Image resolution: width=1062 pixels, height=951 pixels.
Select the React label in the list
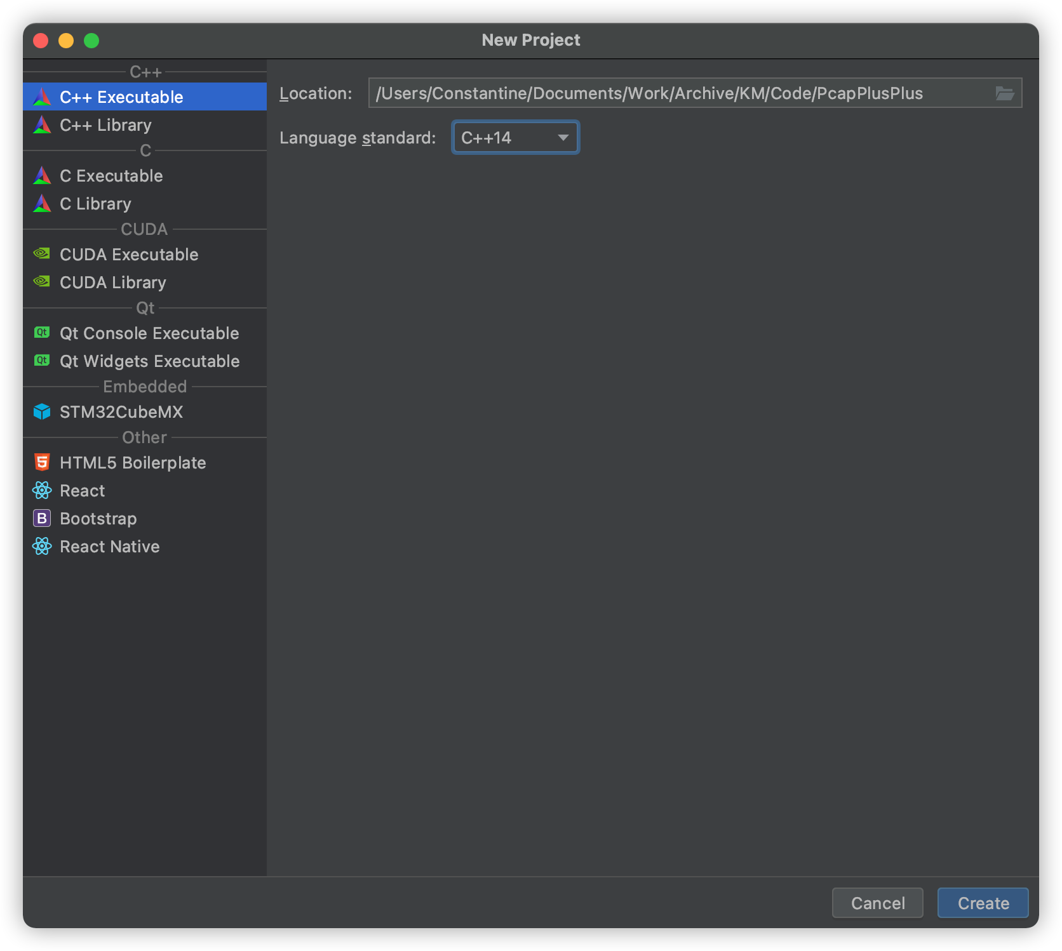[83, 491]
